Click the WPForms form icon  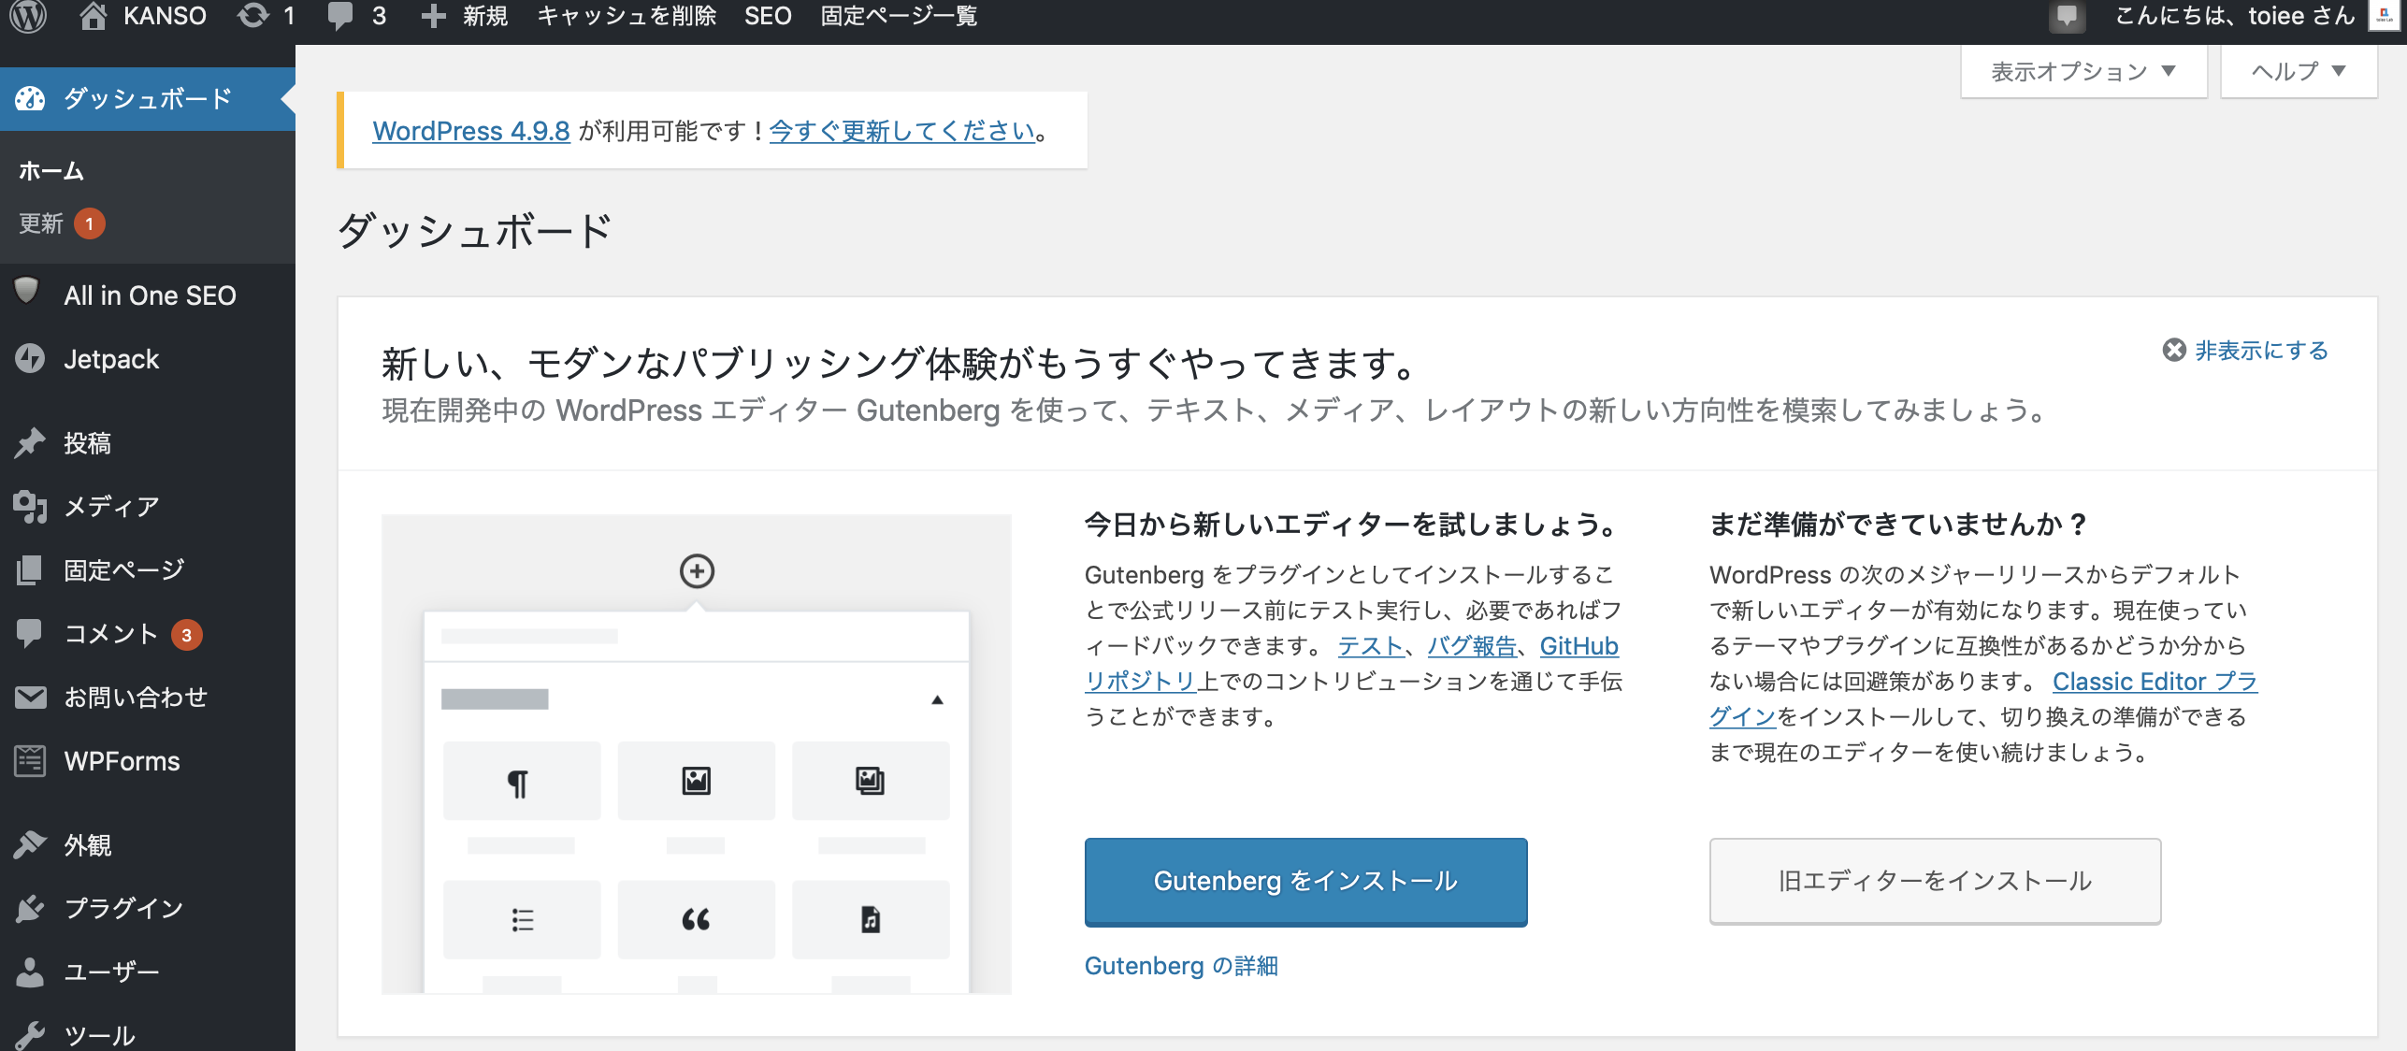coord(30,761)
